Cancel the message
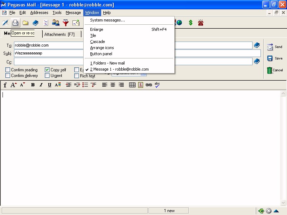287x215 pixels. 275,70
